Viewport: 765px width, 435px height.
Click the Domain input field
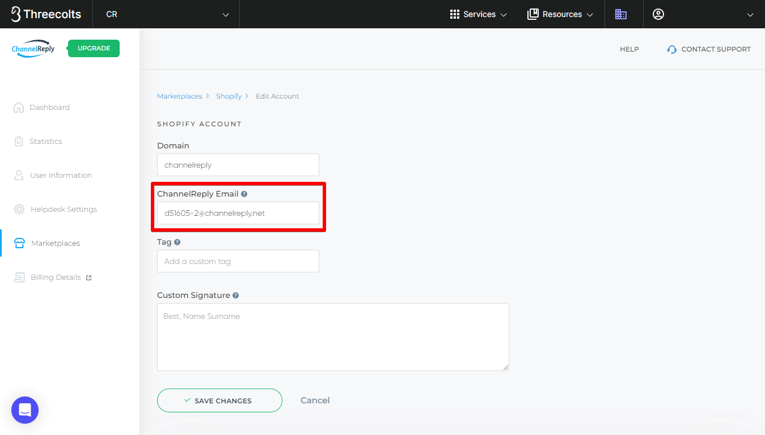click(238, 165)
